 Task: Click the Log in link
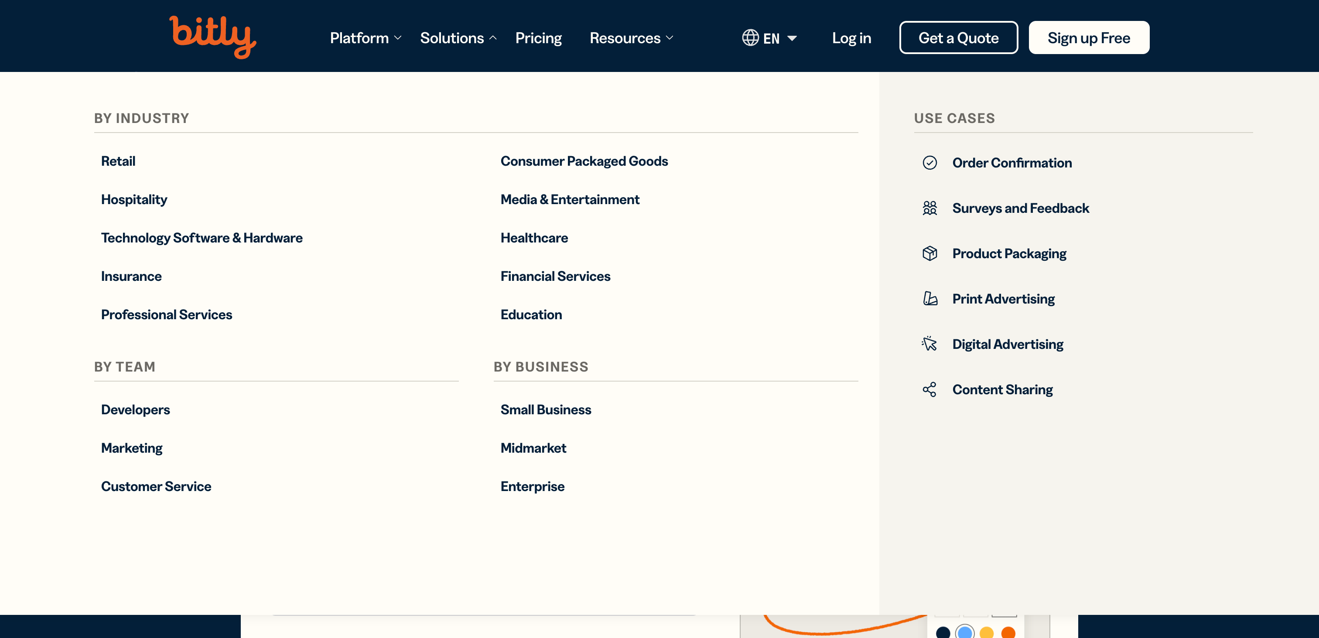(851, 38)
